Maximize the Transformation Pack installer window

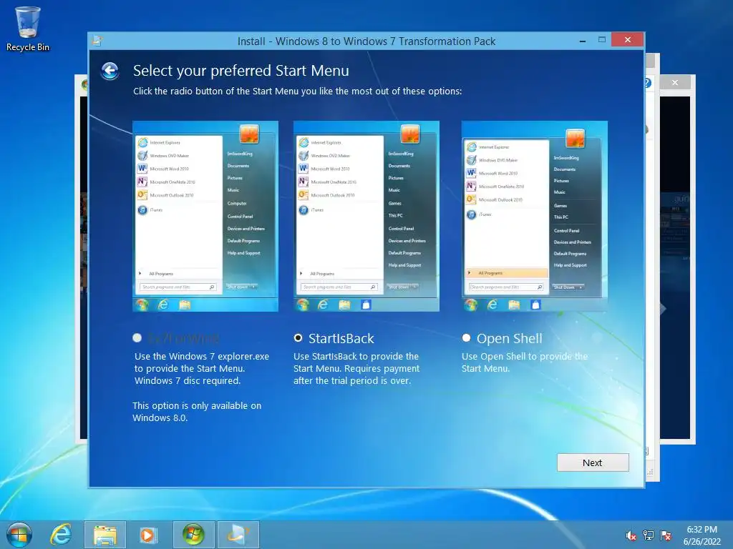602,40
